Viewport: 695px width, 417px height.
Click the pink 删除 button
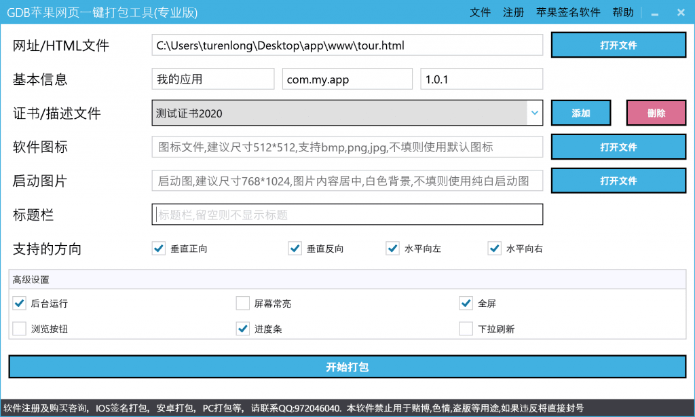[656, 113]
